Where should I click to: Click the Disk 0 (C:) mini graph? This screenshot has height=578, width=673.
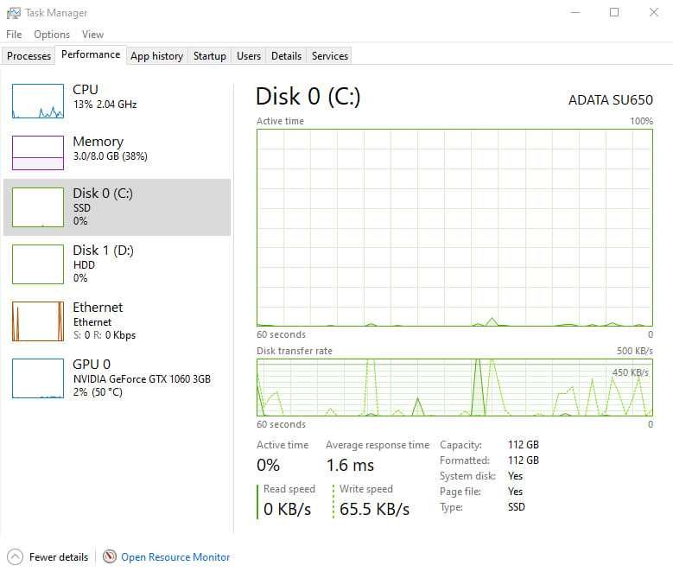(x=38, y=207)
